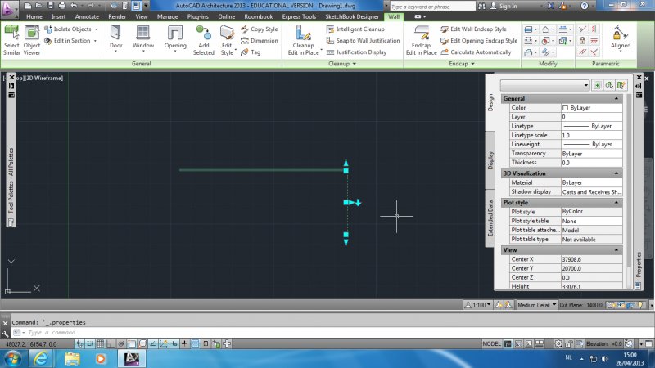Click the Color ByLayer swatch value

pyautogui.click(x=591, y=108)
